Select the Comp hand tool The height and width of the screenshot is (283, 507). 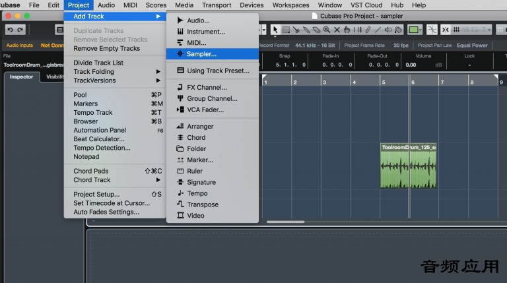[x=347, y=30]
